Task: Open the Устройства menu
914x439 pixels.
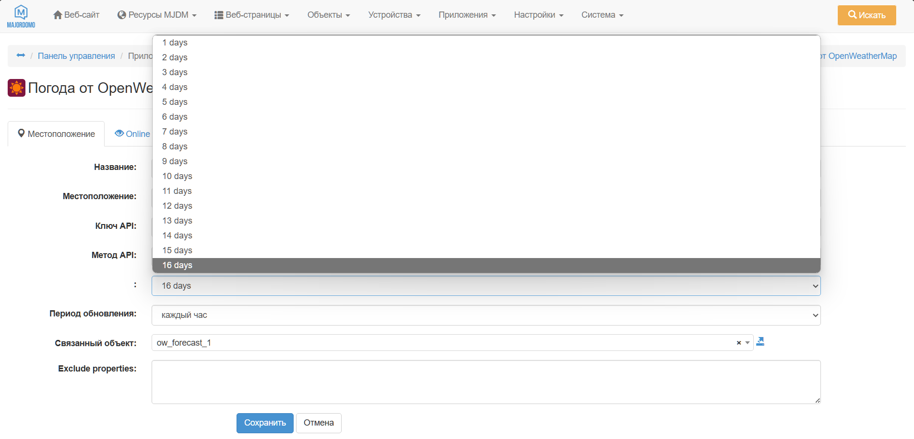Action: click(x=394, y=15)
